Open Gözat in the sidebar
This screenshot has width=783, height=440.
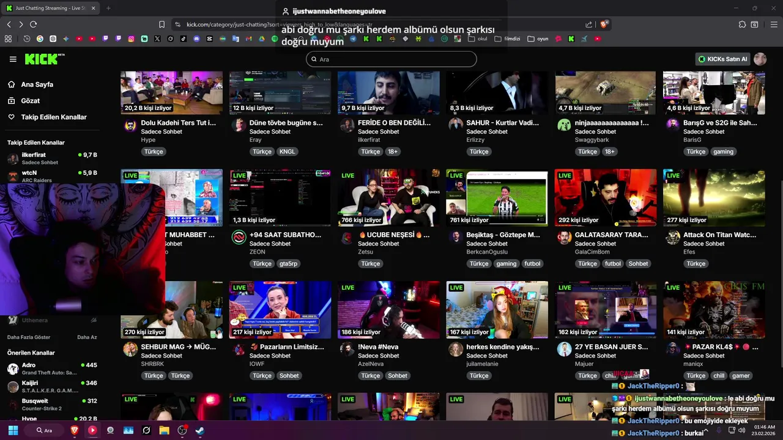coord(30,101)
